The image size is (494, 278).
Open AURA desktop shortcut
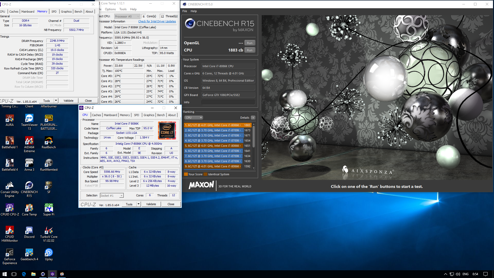10,120
